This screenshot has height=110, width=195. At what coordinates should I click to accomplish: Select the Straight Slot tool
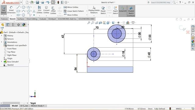[18, 15]
